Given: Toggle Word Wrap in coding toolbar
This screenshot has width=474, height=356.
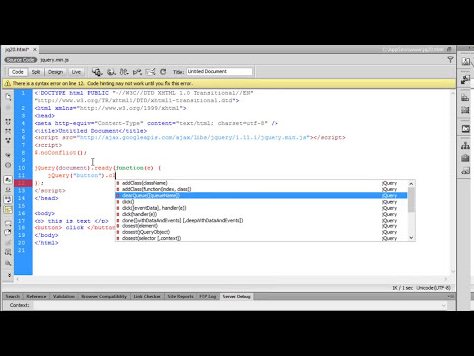Looking at the screenshot, I should [x=8, y=200].
